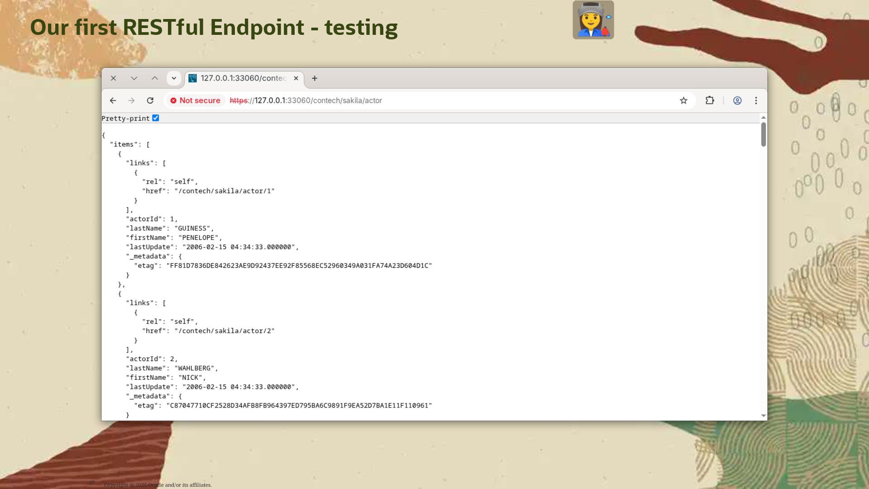Open the three-dot browser menu
This screenshot has height=489, width=869.
pos(756,101)
